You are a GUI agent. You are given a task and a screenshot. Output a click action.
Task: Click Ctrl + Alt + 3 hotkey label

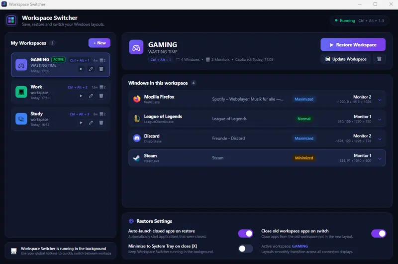coord(79,114)
